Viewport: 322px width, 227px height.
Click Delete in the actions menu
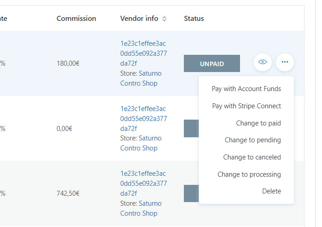271,191
